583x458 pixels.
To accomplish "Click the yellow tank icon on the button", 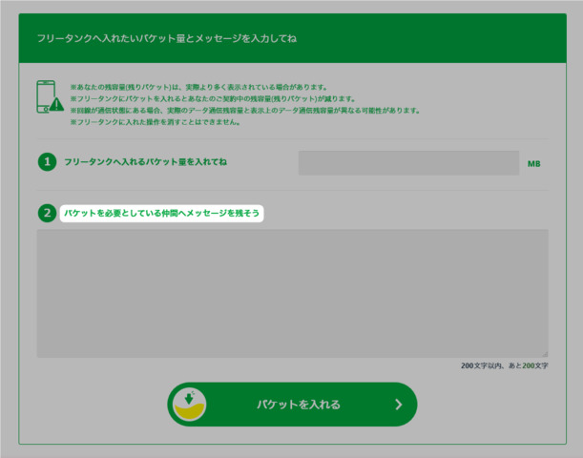I will click(189, 405).
